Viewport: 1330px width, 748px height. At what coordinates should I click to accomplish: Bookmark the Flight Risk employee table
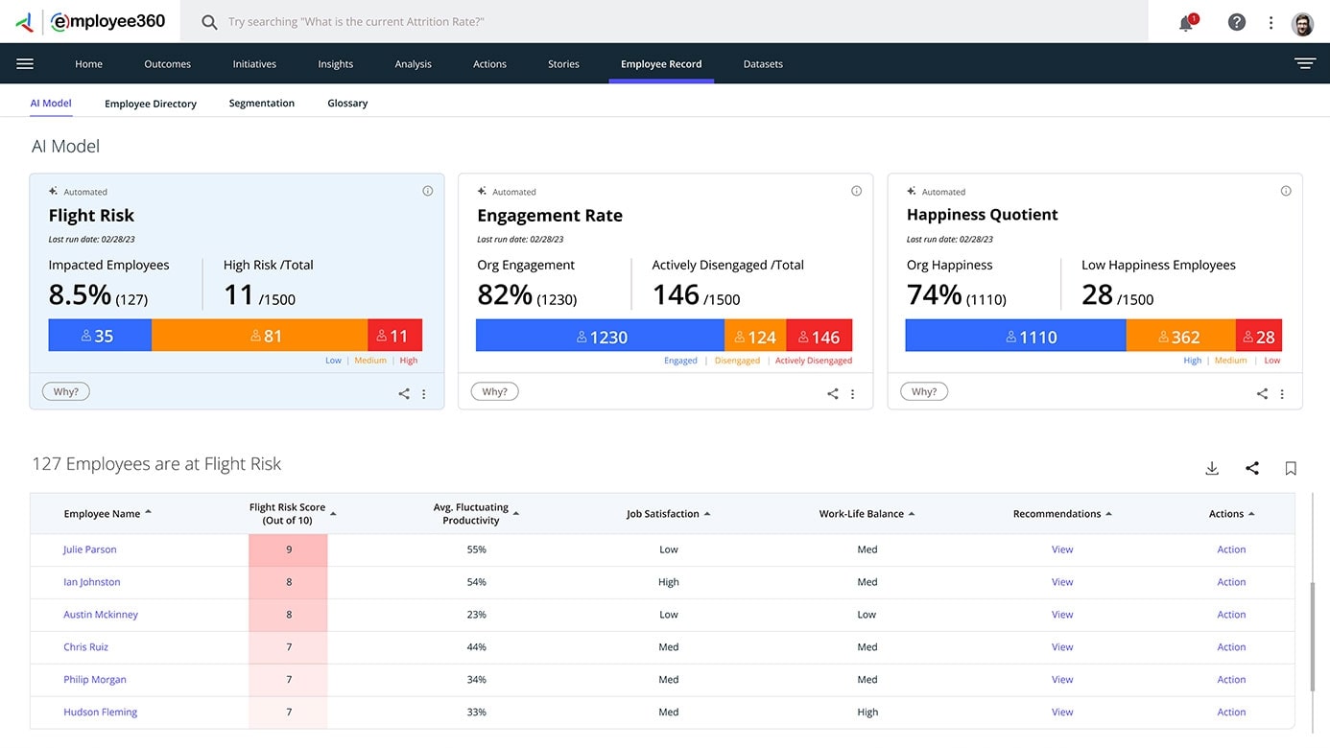pos(1291,468)
